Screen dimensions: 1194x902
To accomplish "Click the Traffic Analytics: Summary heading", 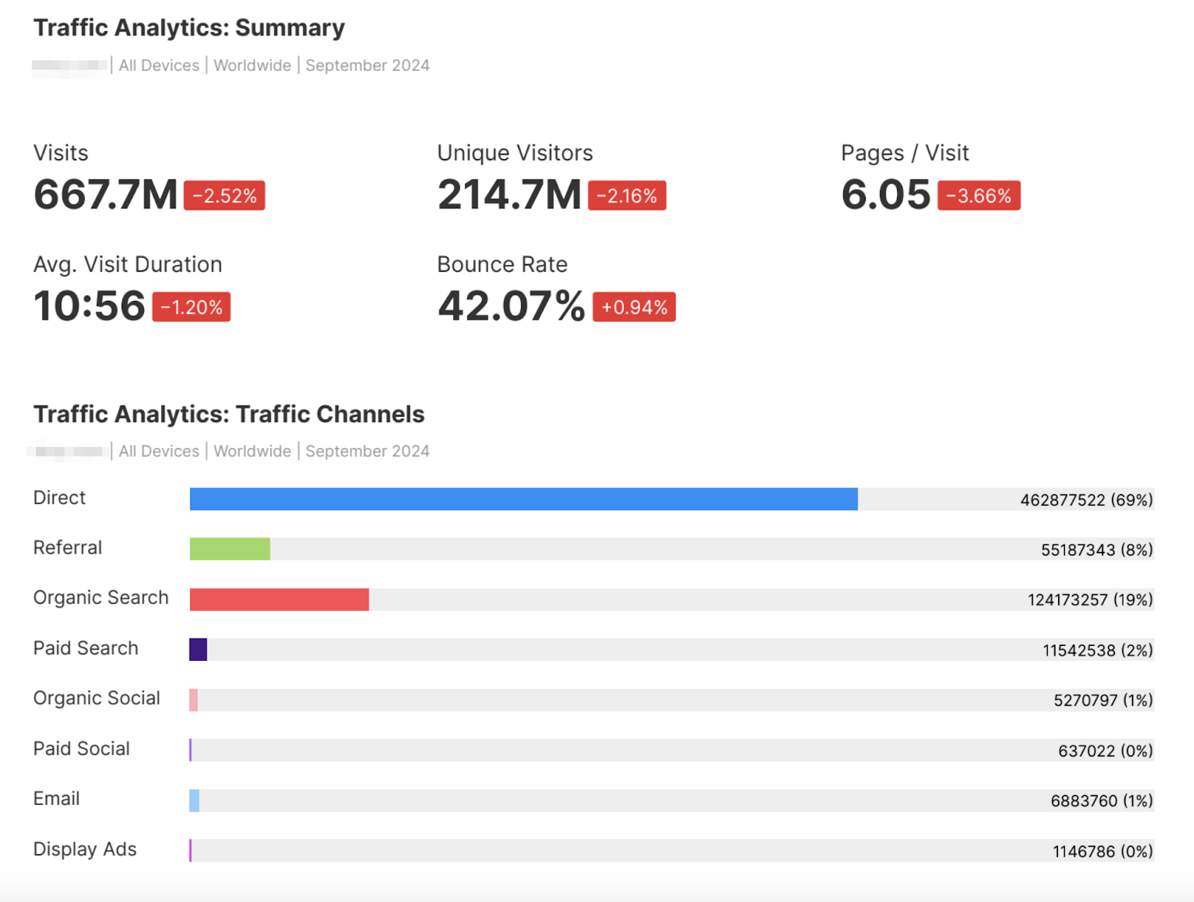I will tap(189, 28).
